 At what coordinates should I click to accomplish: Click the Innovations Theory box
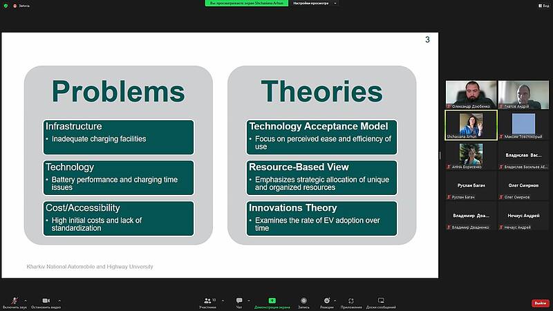[321, 218]
